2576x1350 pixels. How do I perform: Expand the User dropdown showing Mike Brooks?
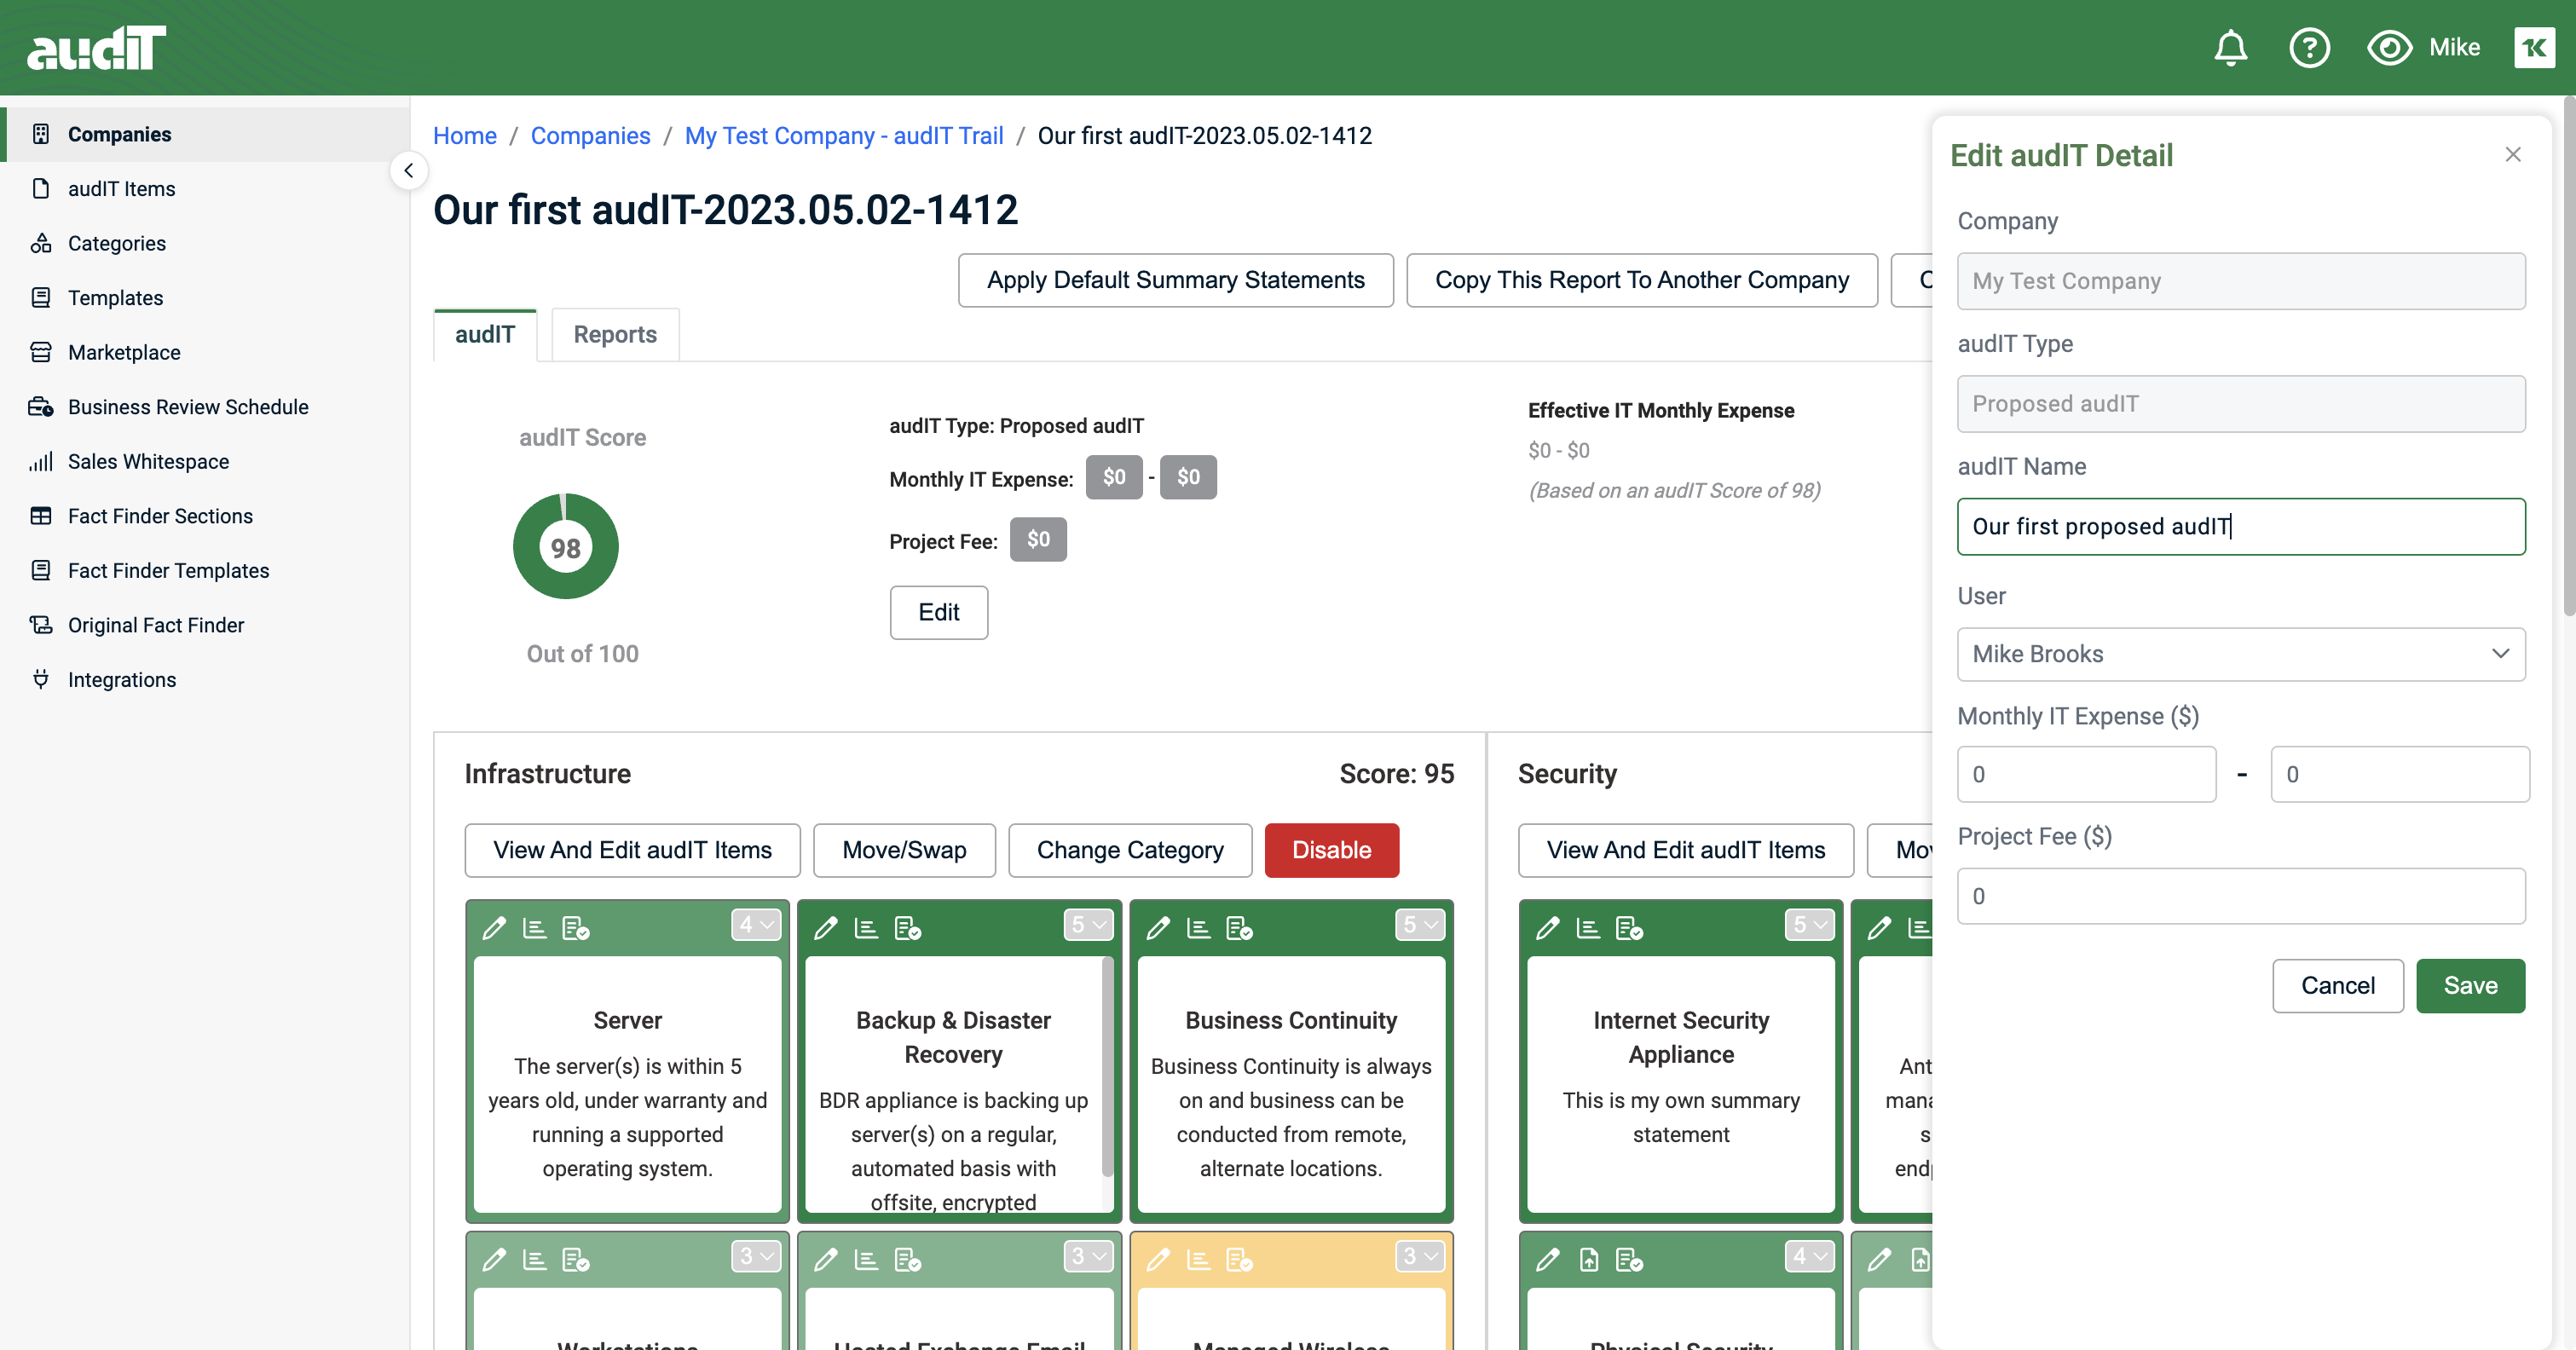point(2240,654)
